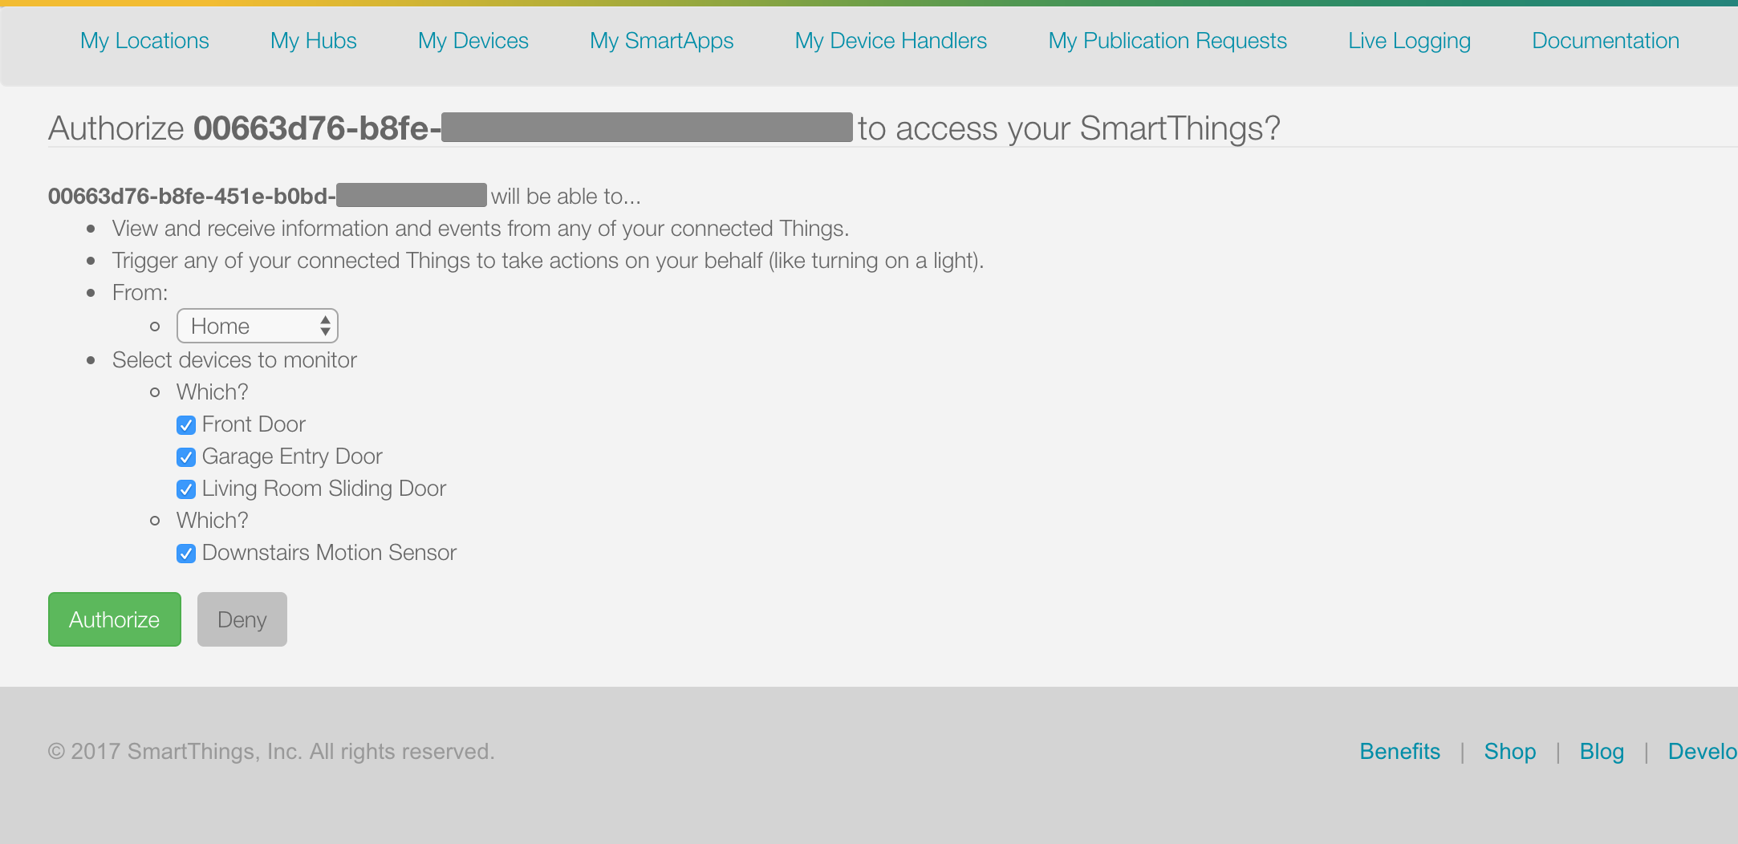This screenshot has width=1738, height=844.
Task: Open My Device Handlers
Action: coord(891,41)
